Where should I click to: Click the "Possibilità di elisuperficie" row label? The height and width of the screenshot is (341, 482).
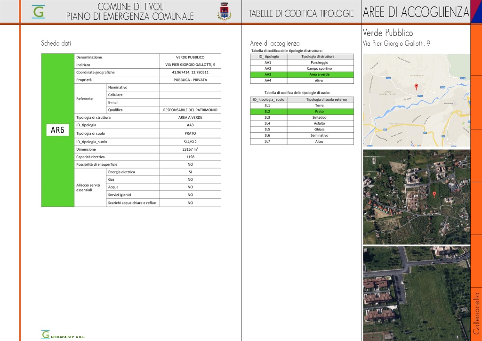[97, 164]
